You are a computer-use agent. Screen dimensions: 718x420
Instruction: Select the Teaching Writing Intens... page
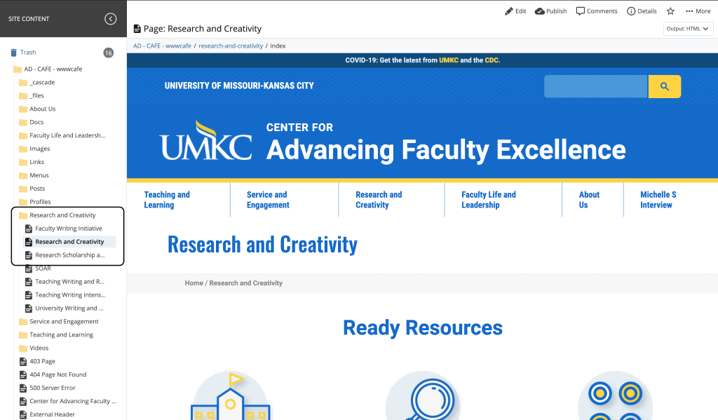65,295
